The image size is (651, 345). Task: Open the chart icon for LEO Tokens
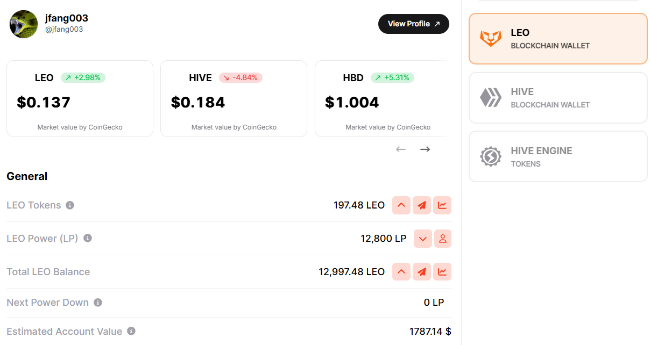[x=442, y=205]
